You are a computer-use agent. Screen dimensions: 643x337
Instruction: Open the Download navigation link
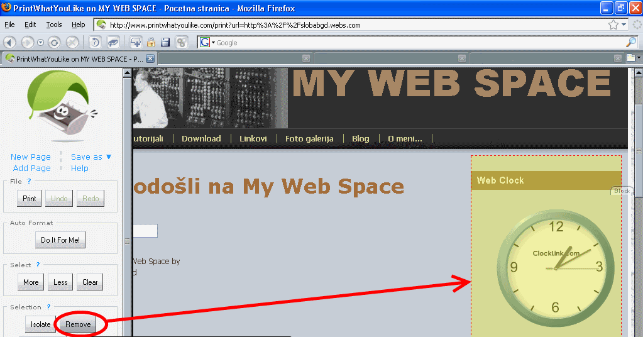pos(201,138)
